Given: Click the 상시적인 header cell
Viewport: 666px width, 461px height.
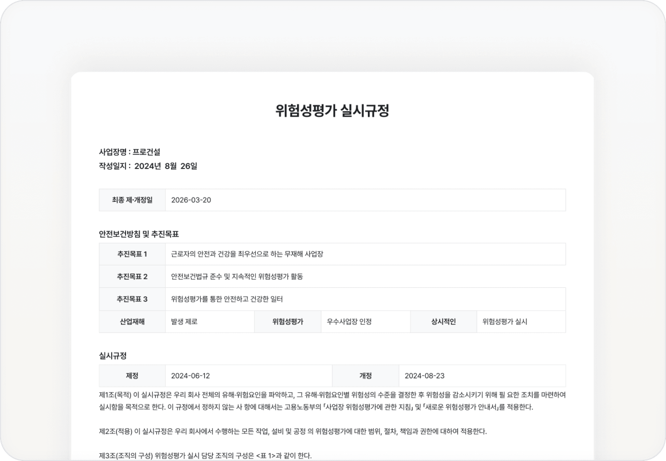Looking at the screenshot, I should point(443,321).
